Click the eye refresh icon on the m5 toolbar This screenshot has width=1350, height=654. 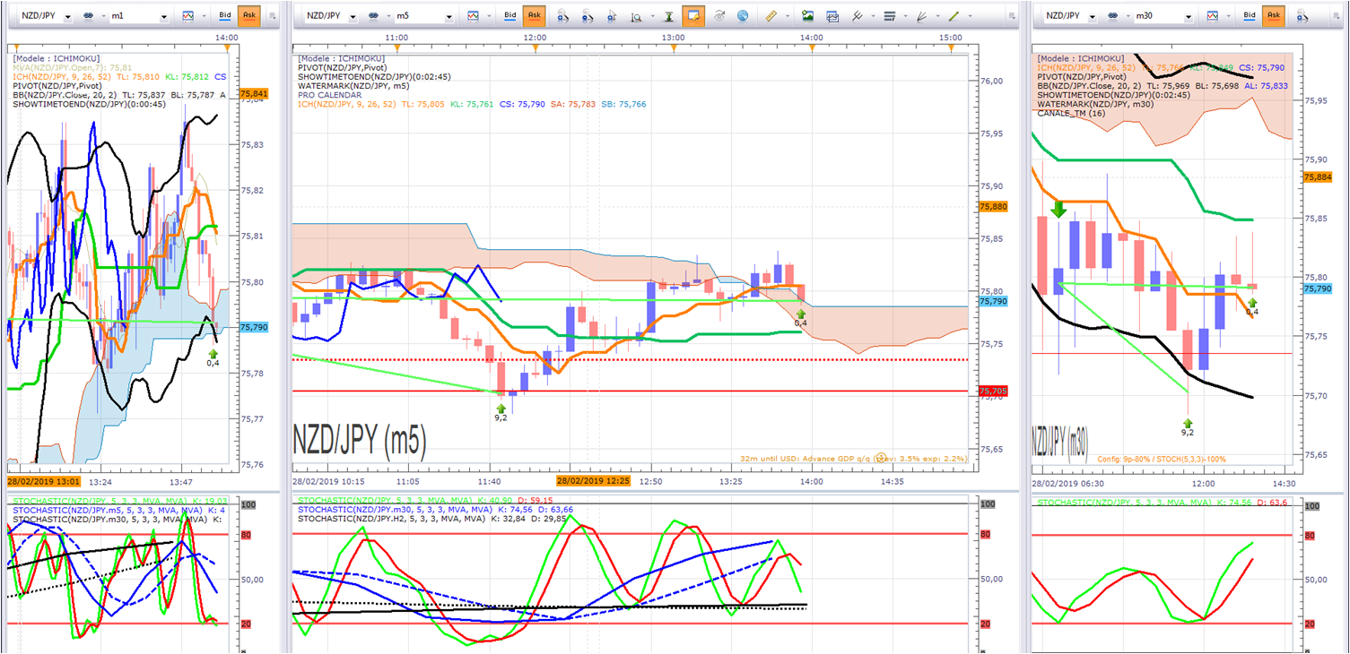coord(719,16)
